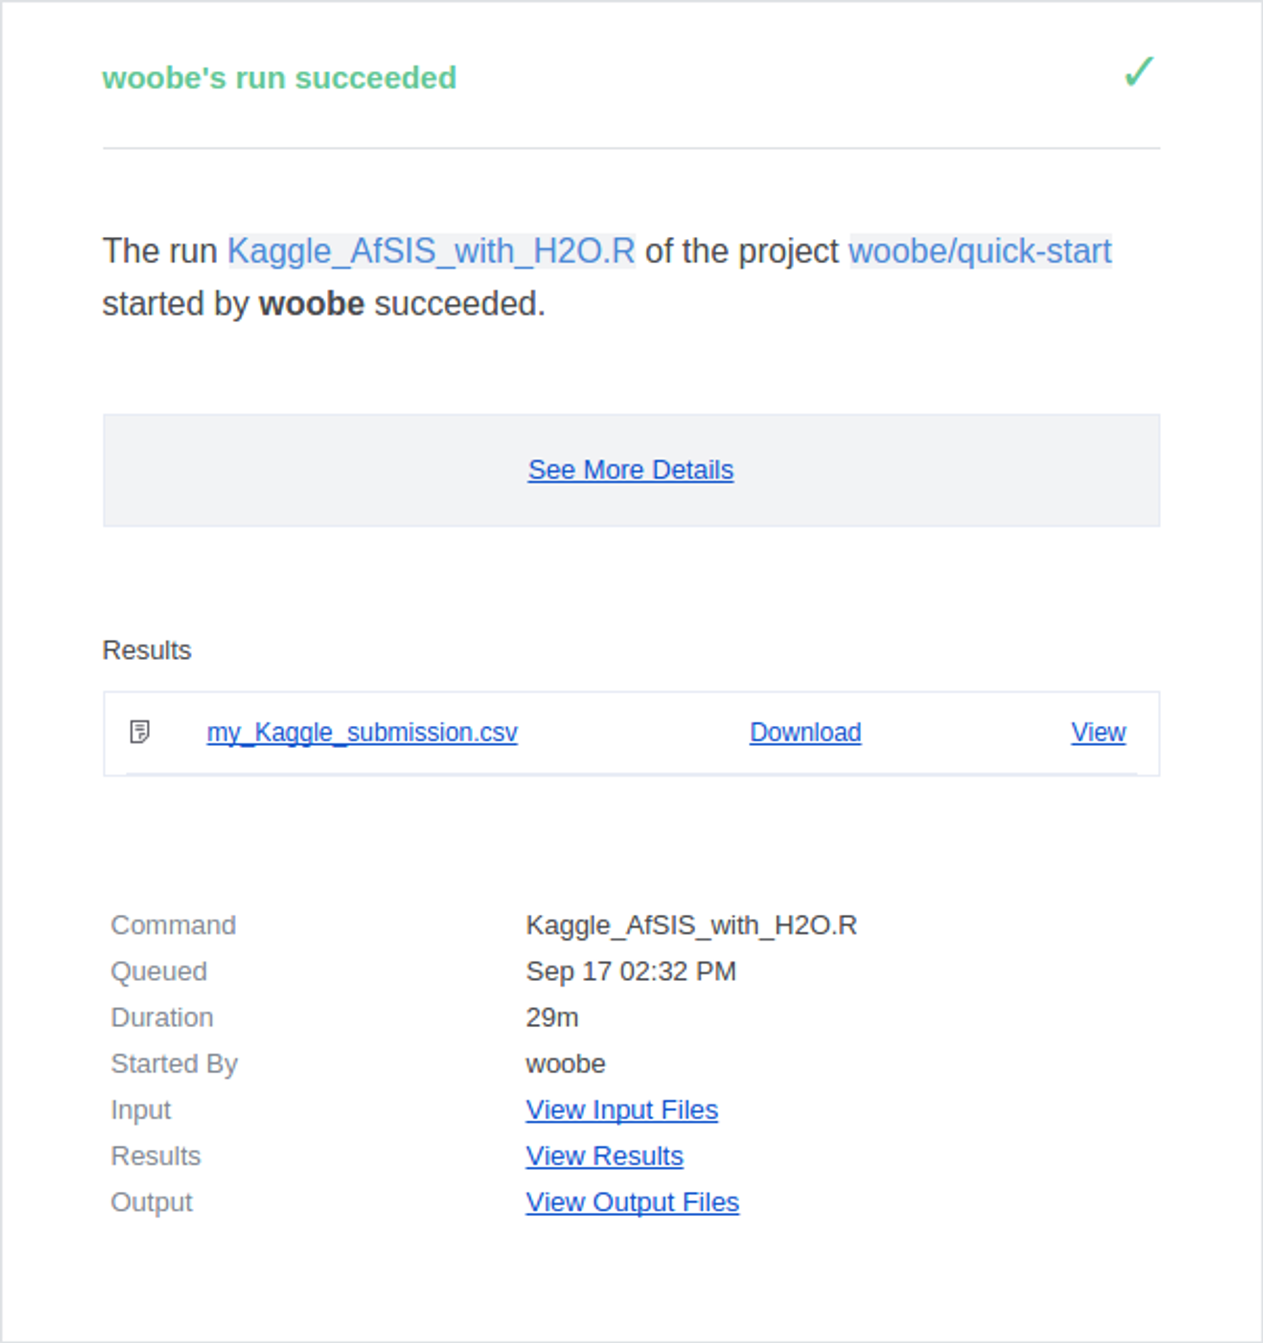Click the Queued timestamp Sep 17 02:32 PM
The image size is (1263, 1343).
point(631,971)
